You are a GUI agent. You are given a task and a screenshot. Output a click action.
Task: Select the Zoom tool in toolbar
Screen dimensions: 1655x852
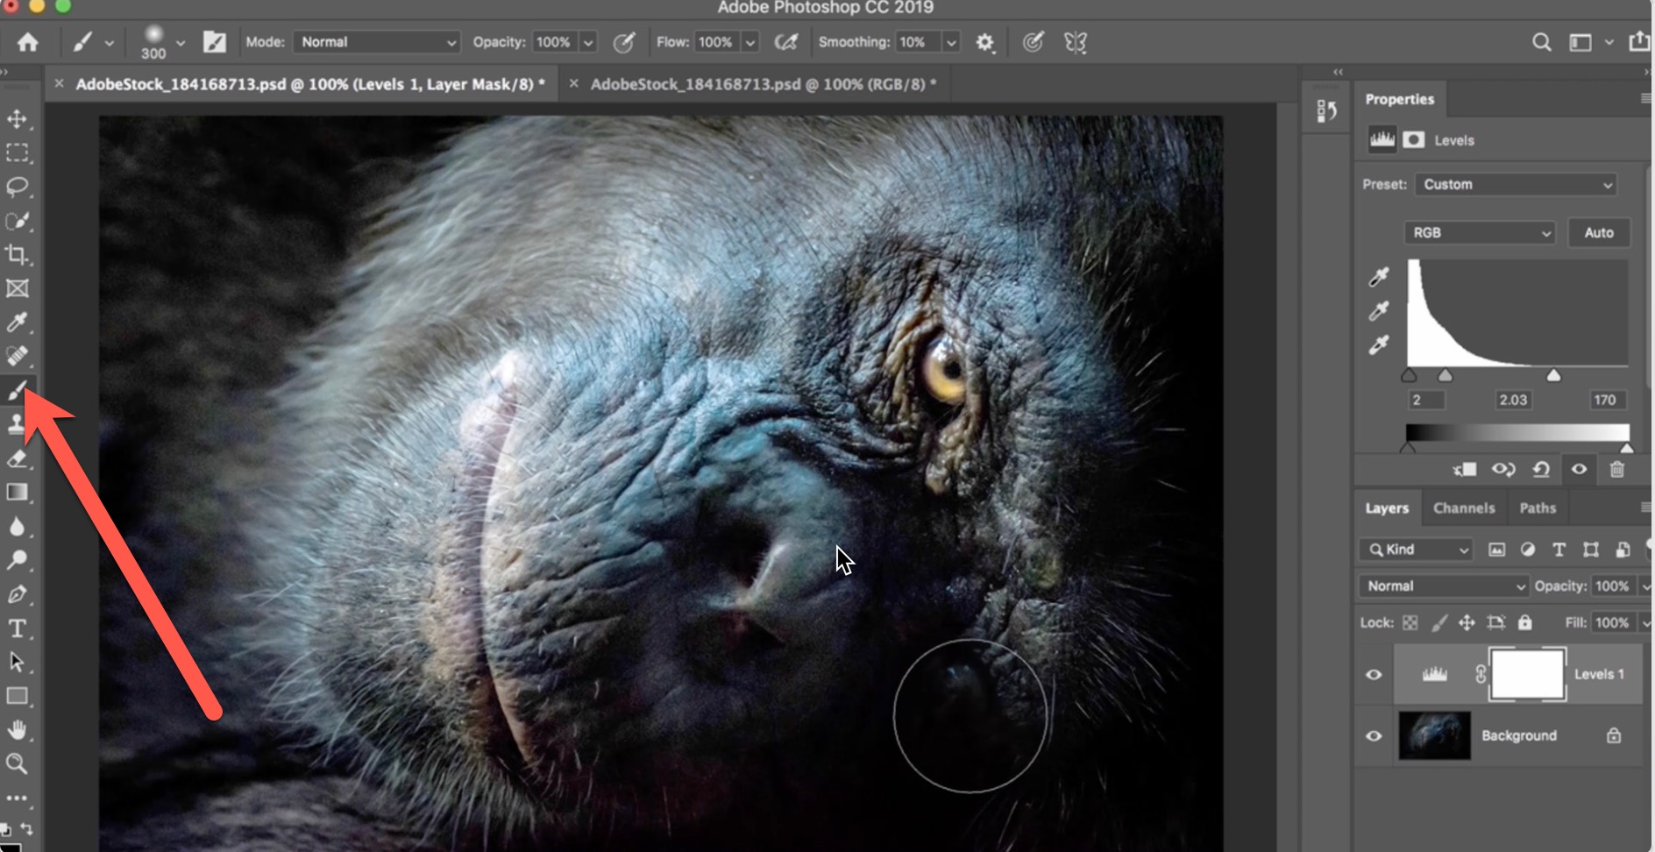17,763
